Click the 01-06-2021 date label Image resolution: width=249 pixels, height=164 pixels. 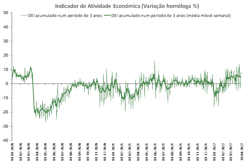(x=155, y=152)
